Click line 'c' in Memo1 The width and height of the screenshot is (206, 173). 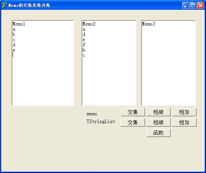click(14, 40)
